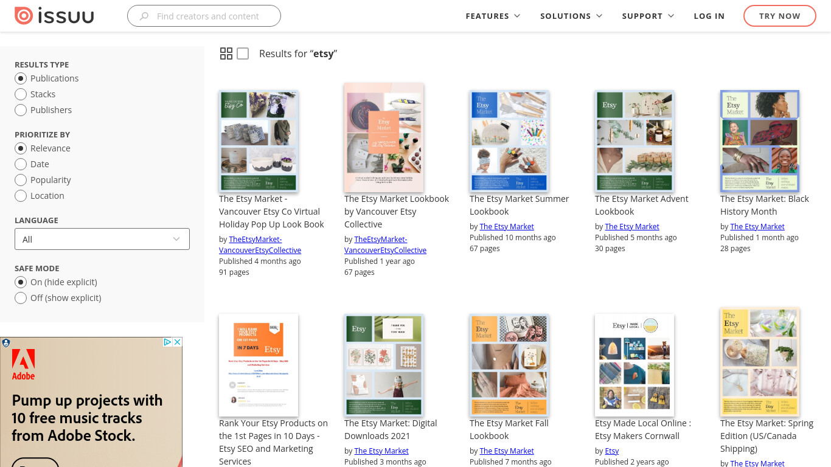Open Etsy publisher link under Etsy Makers Cornwall
The width and height of the screenshot is (831, 467).
pos(612,451)
